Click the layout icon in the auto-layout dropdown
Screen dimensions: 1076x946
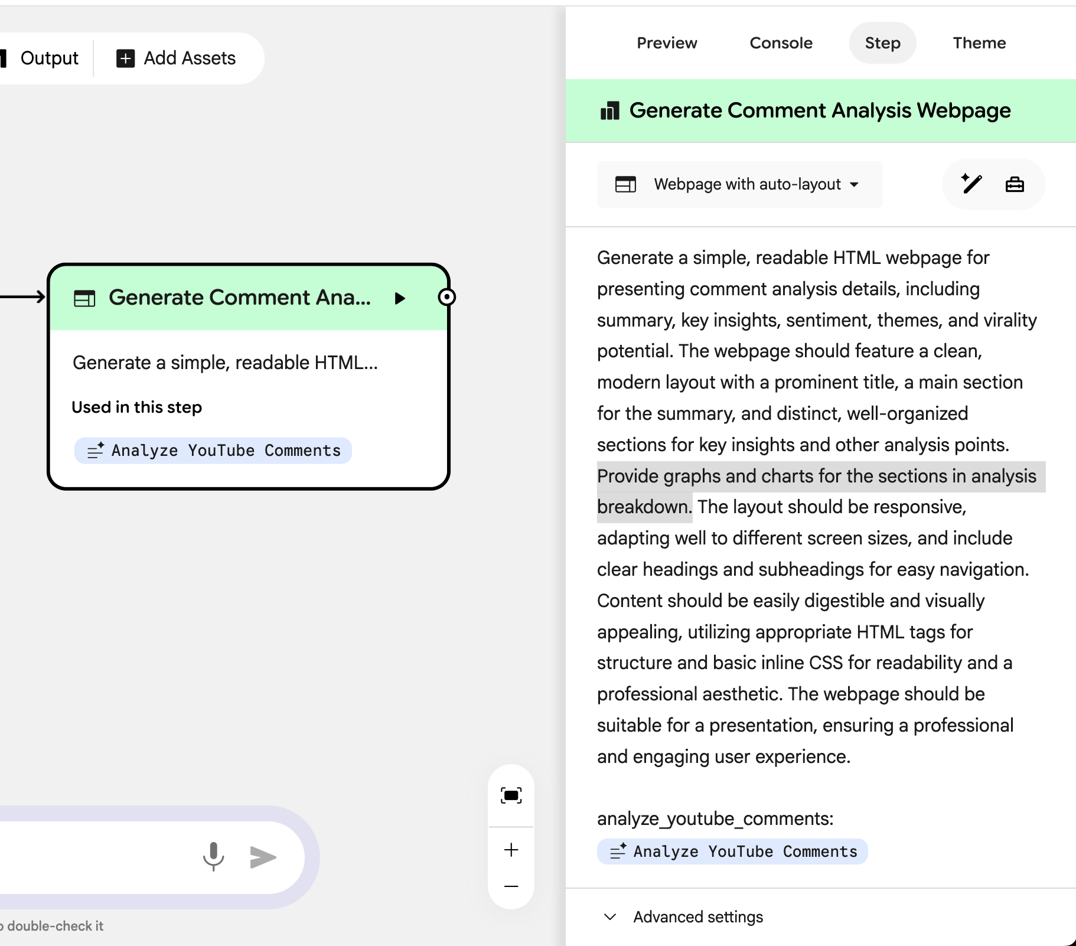tap(625, 184)
